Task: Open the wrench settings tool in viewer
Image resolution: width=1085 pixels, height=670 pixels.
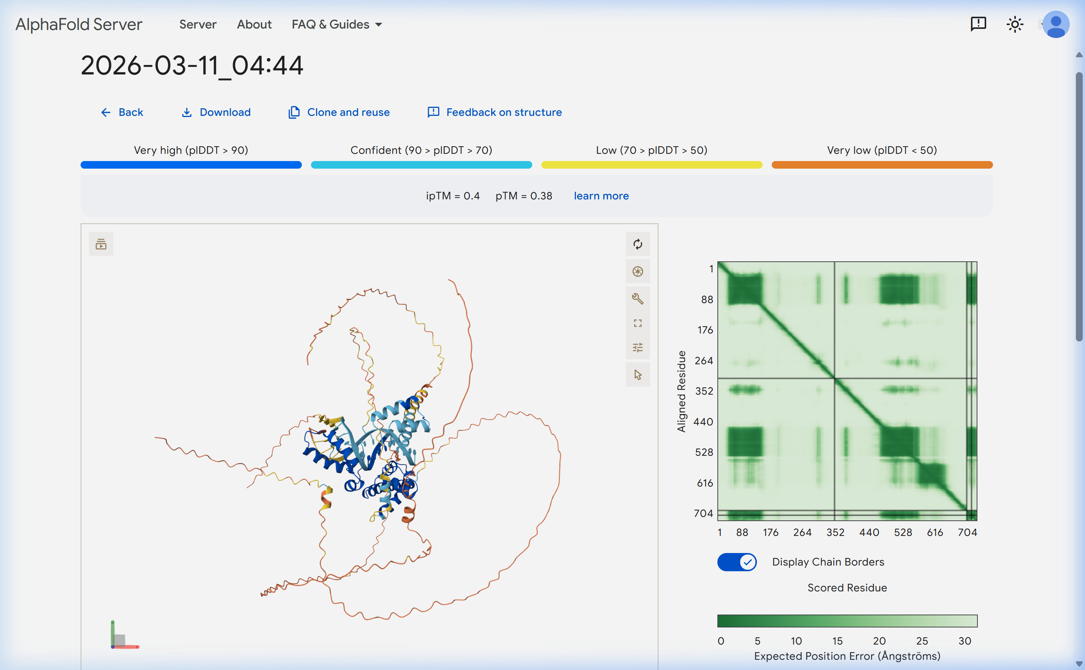Action: pyautogui.click(x=637, y=299)
